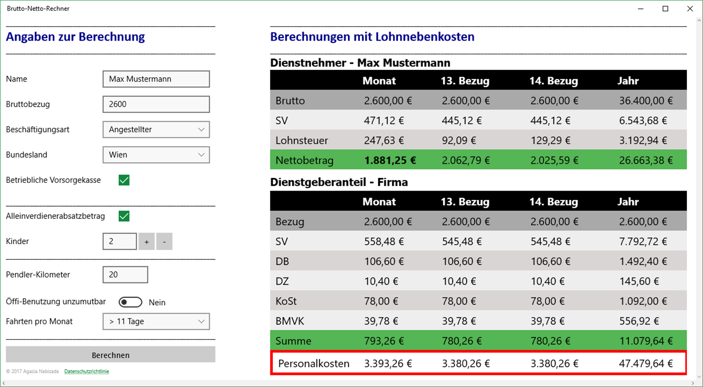Click the yearly DZ value 145,60 €
The width and height of the screenshot is (703, 387).
[x=639, y=281]
